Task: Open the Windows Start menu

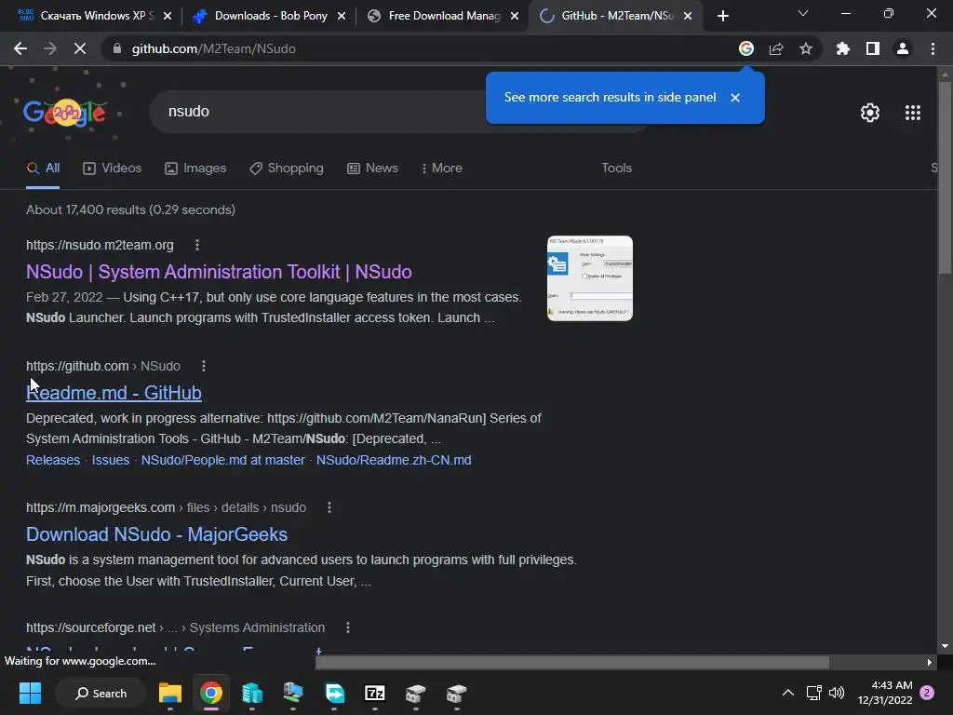Action: [30, 693]
